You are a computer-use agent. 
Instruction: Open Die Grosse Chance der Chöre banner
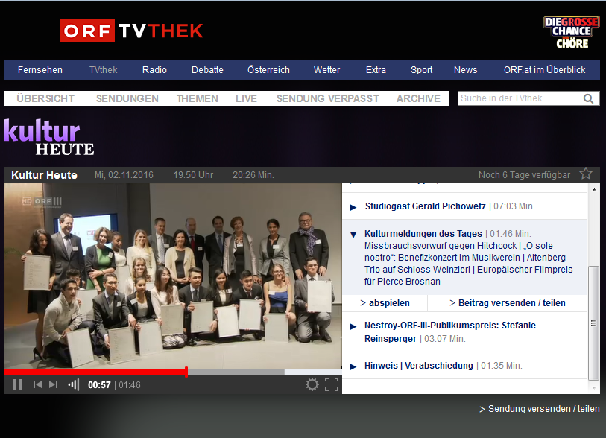point(571,33)
